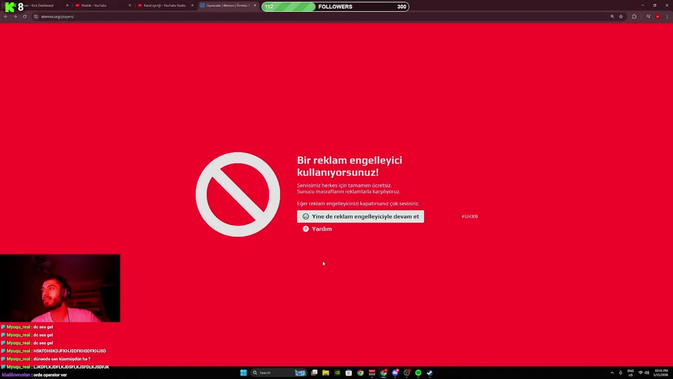Switch the ENG US input language

[630, 373]
